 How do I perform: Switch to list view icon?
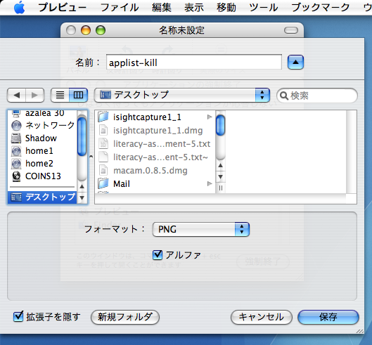click(x=60, y=96)
